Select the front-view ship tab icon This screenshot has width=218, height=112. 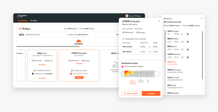pyautogui.click(x=148, y=81)
